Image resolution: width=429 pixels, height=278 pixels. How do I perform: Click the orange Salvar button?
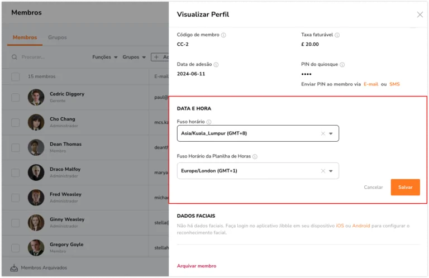pos(405,187)
